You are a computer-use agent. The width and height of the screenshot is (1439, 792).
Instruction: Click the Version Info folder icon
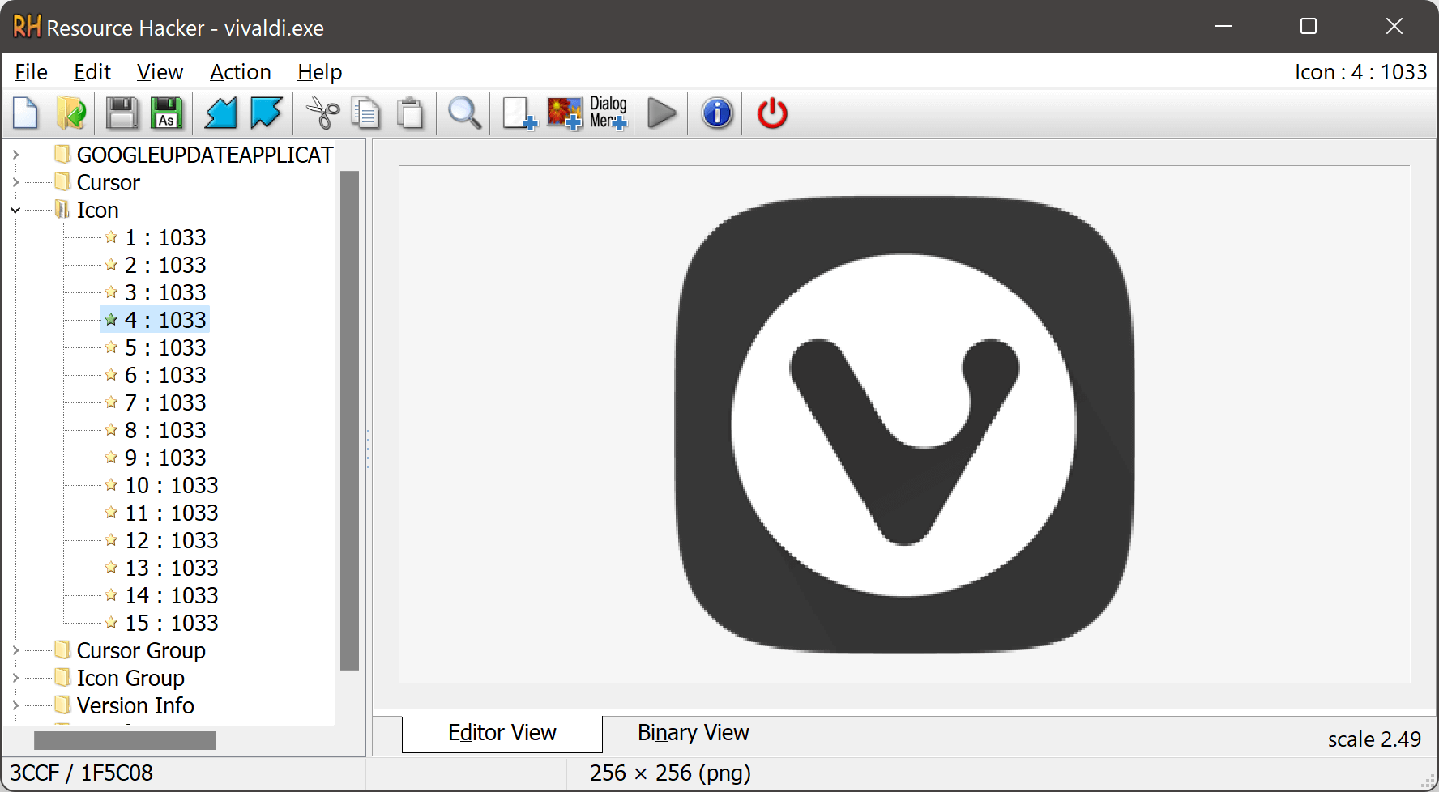[x=62, y=705]
